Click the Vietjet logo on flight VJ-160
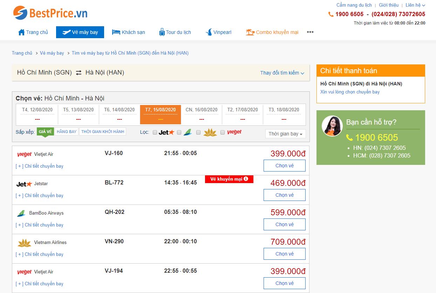 point(24,154)
